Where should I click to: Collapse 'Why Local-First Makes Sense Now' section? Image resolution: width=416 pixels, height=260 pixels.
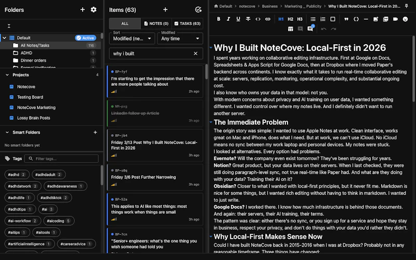click(x=211, y=236)
